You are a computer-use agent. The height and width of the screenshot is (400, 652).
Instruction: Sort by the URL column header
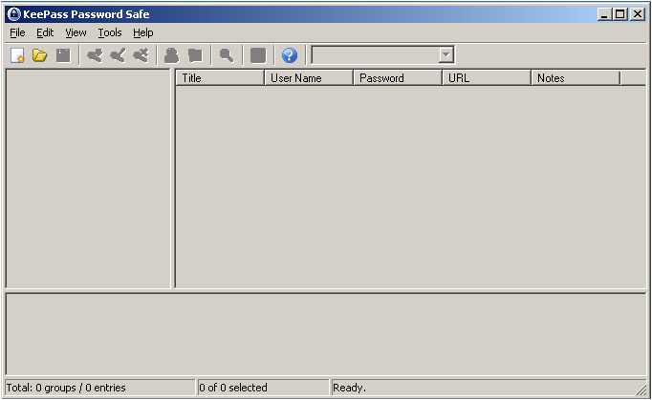point(487,78)
